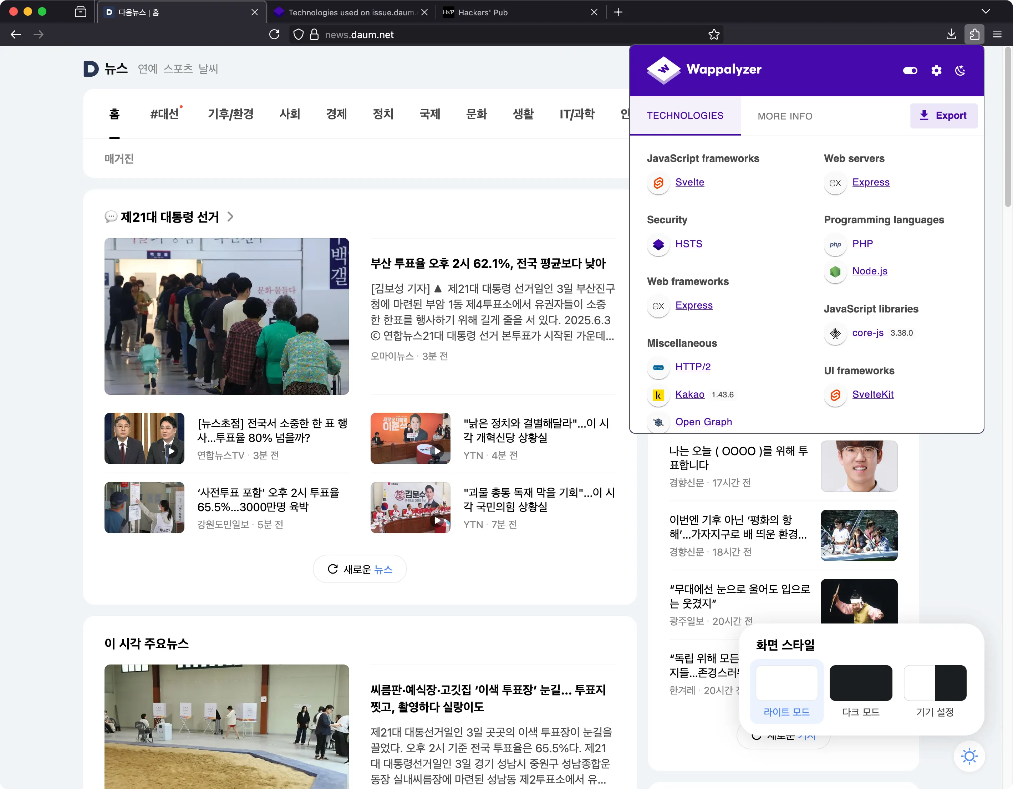Screen dimensions: 1013x789
Task: Open the 경제 news category
Action: 336,114
